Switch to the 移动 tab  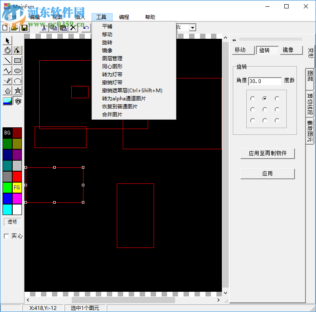(x=243, y=50)
